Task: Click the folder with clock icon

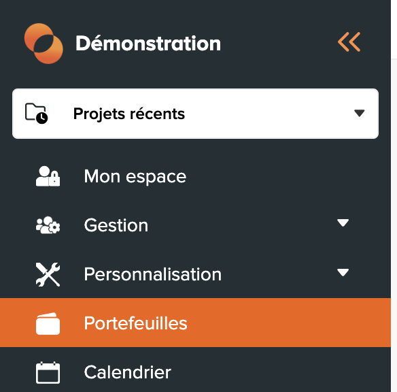Action: point(37,113)
